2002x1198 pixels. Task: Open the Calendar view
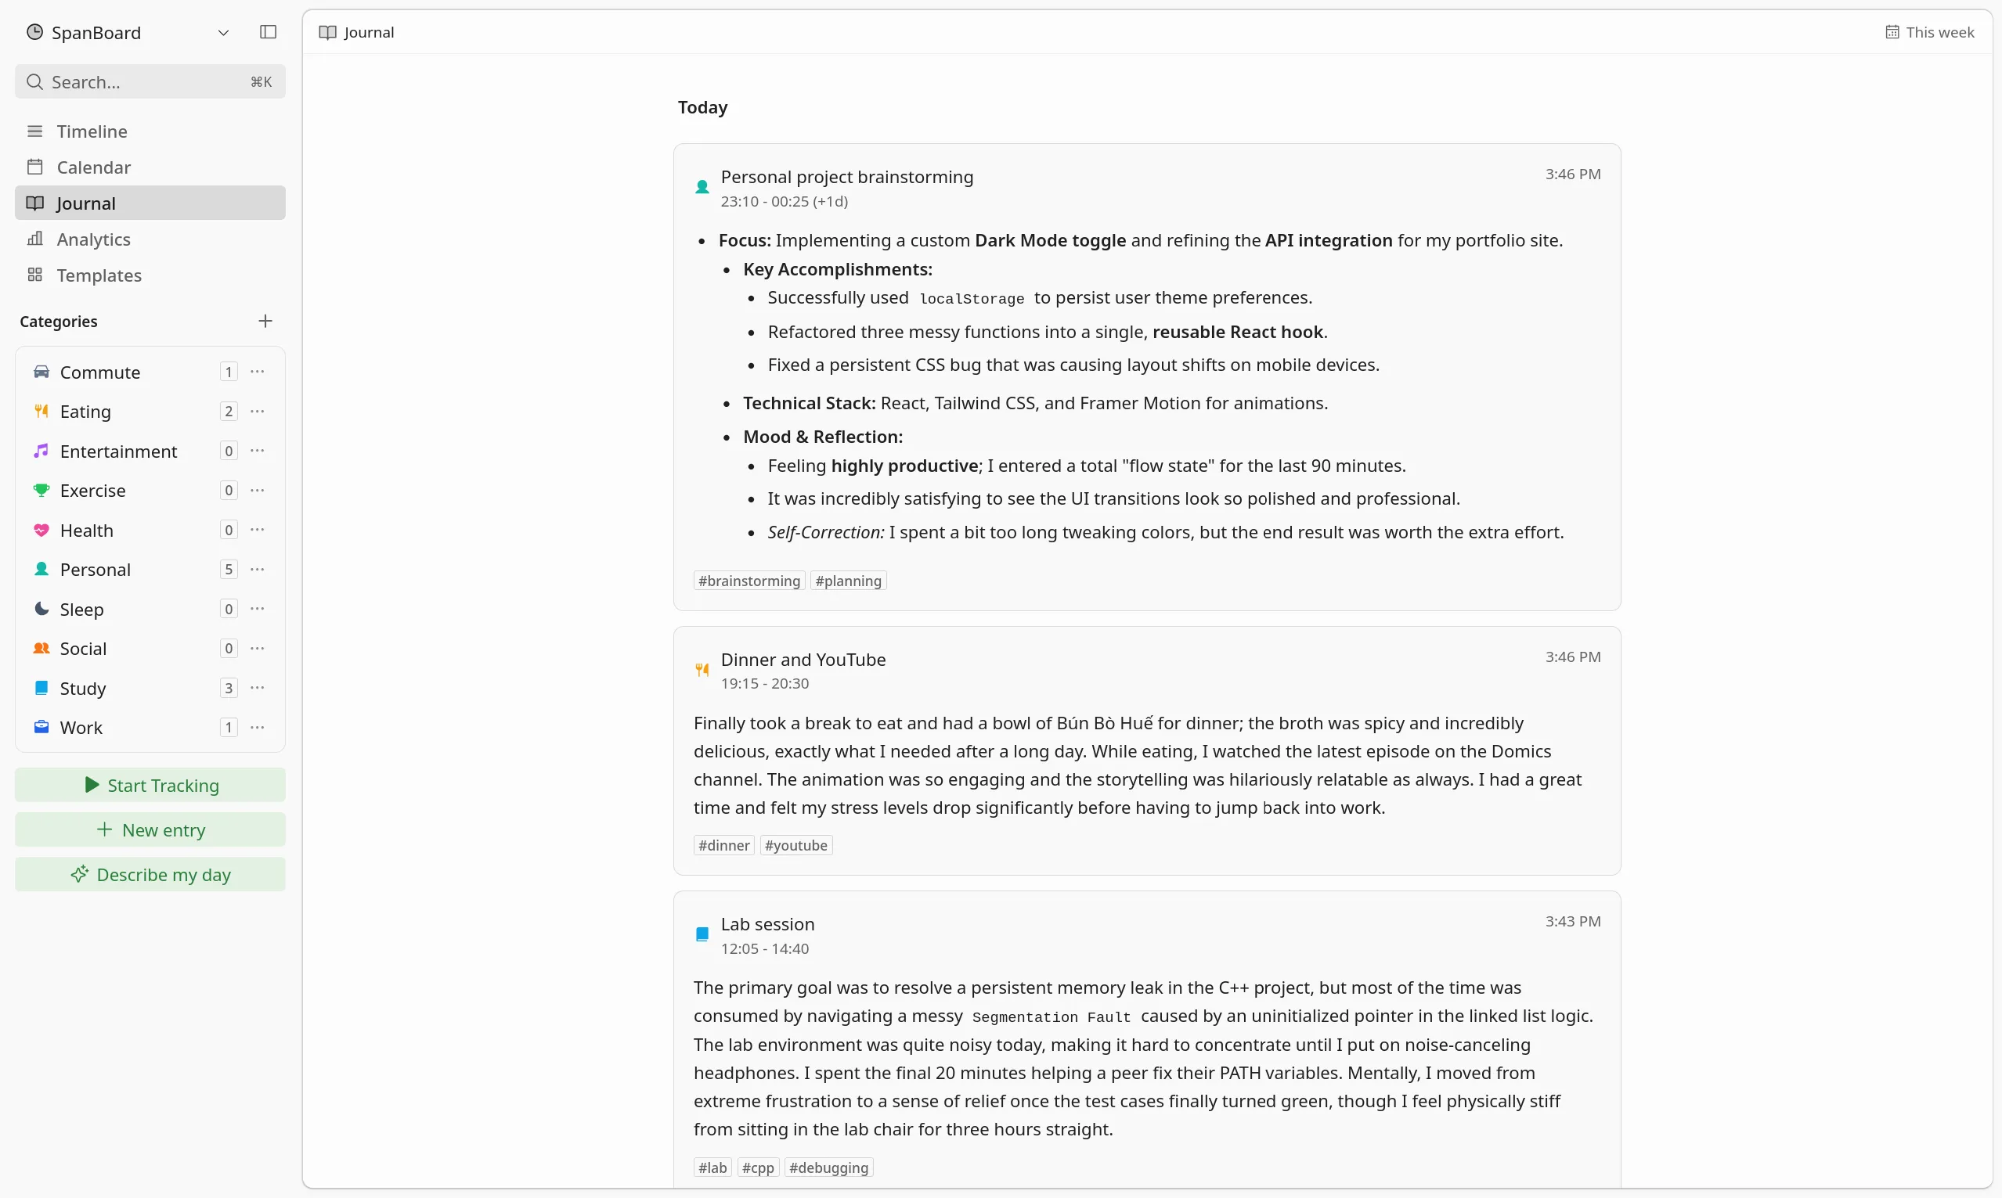94,167
